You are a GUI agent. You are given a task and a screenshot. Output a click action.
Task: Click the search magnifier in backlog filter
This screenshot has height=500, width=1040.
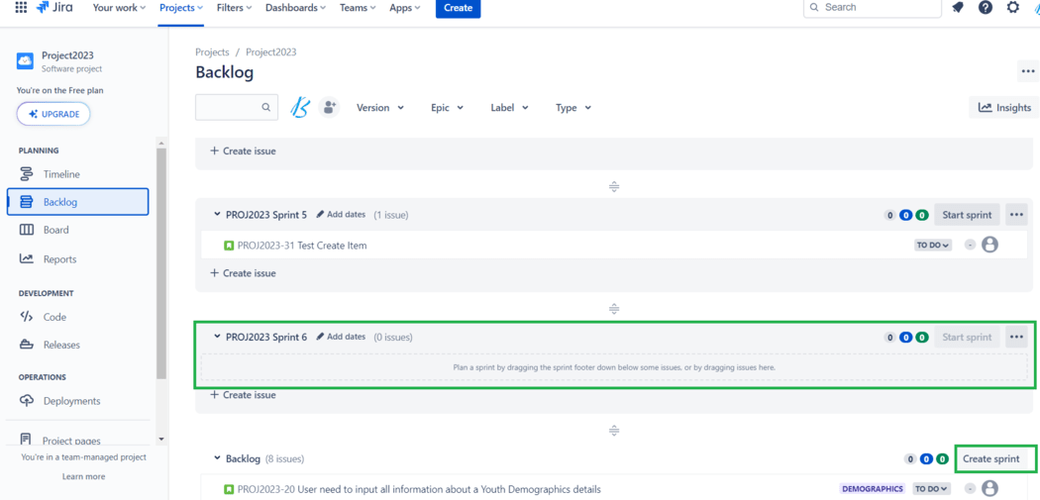[265, 108]
